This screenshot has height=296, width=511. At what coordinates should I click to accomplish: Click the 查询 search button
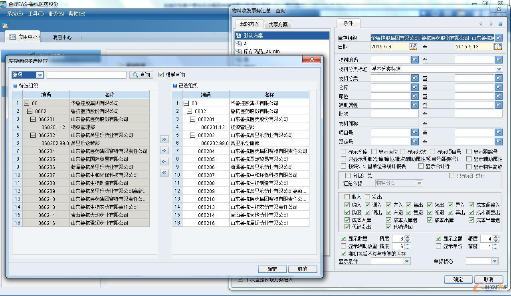tap(141, 75)
